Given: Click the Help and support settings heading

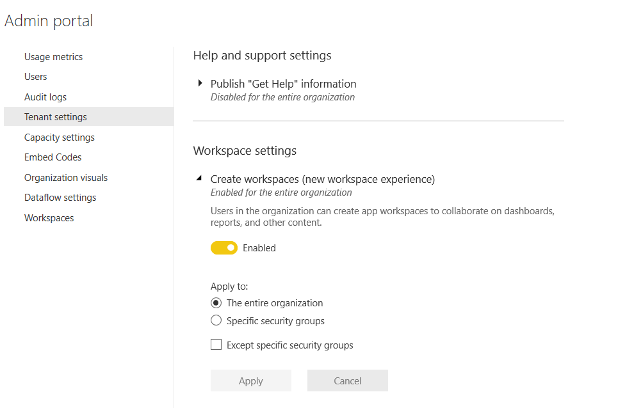Looking at the screenshot, I should click(262, 56).
